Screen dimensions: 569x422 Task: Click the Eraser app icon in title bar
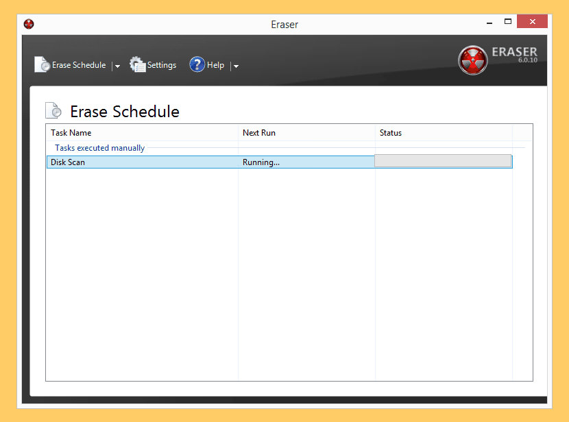(x=29, y=24)
